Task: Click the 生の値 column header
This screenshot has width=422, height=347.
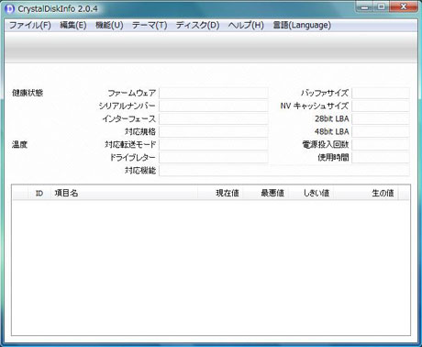Action: [366, 193]
